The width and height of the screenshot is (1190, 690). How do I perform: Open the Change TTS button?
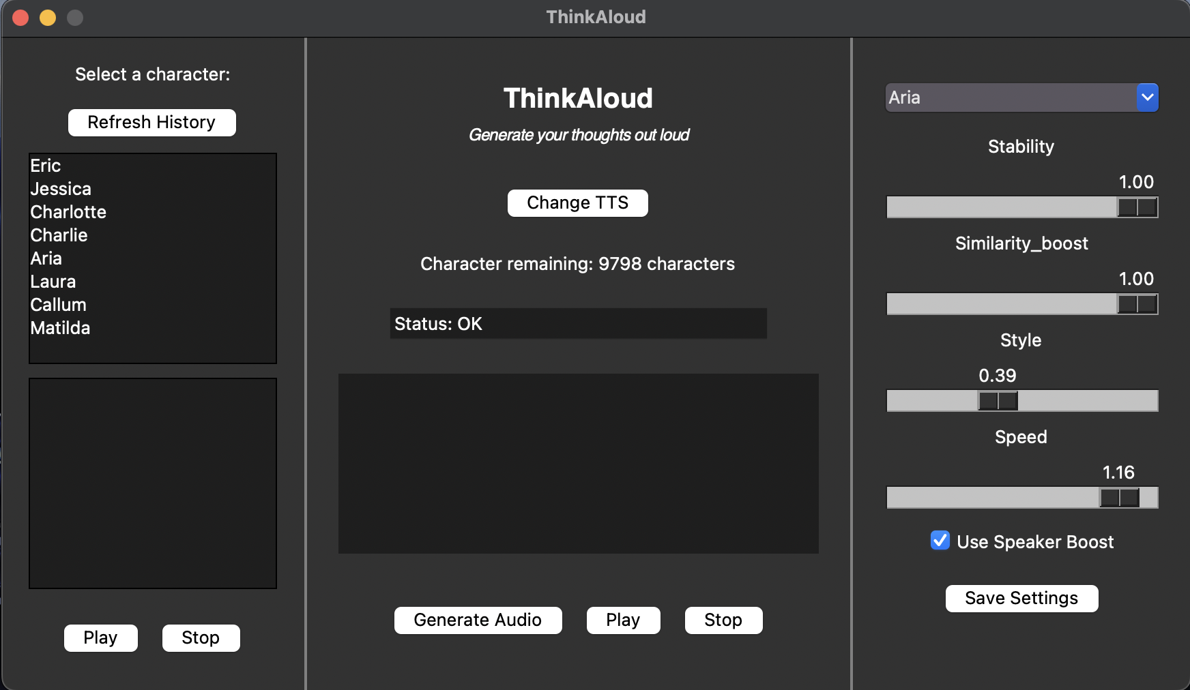pyautogui.click(x=578, y=203)
